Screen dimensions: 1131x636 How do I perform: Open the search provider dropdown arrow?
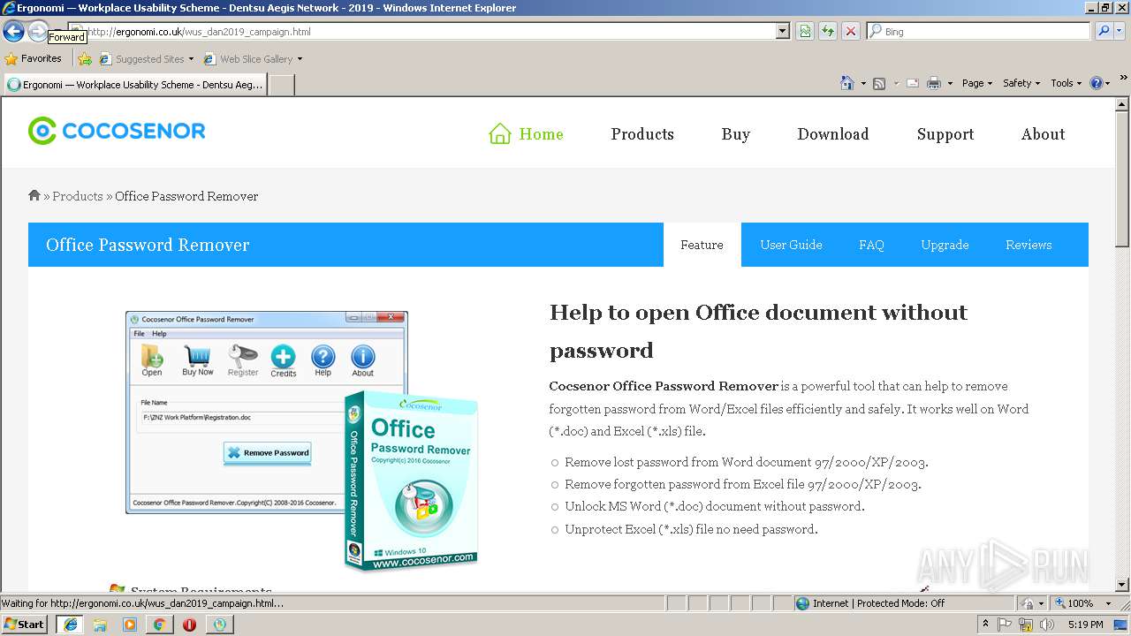click(1120, 31)
